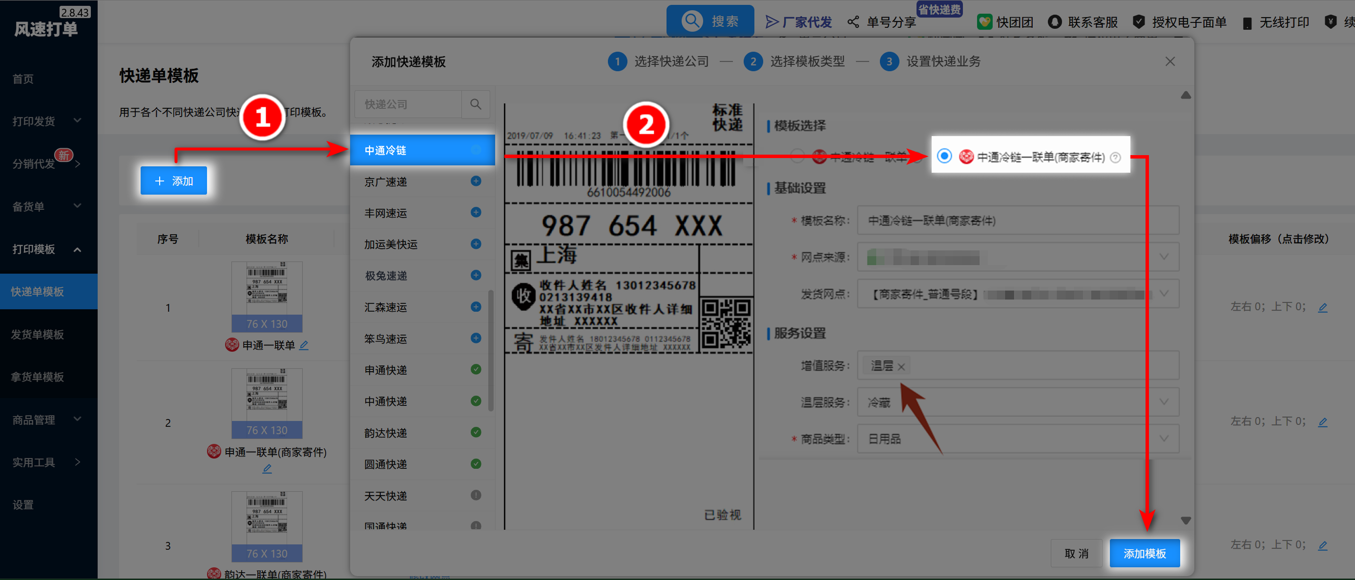Expand the 商品管理 sidebar menu

coord(48,419)
